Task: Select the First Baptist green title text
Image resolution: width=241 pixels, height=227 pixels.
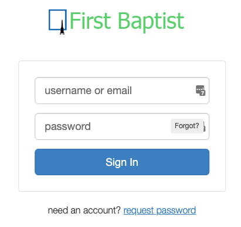Action: coord(127,21)
